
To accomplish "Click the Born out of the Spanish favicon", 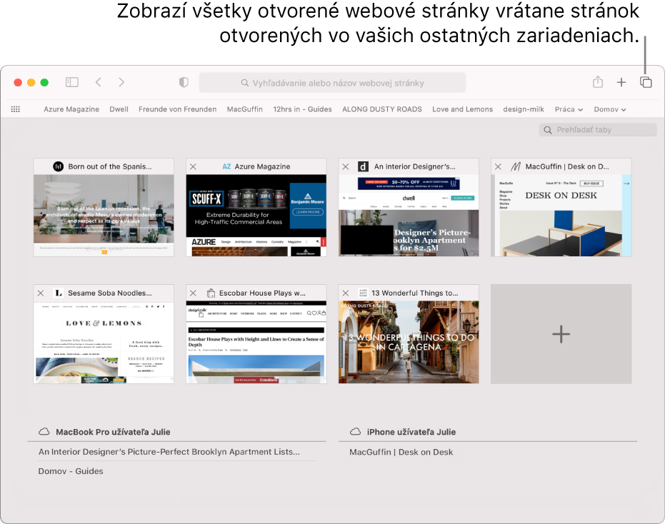I will [x=58, y=166].
